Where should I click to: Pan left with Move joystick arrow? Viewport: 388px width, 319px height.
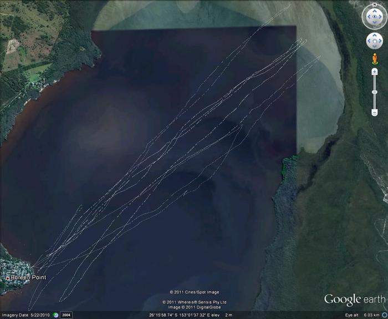368,42
